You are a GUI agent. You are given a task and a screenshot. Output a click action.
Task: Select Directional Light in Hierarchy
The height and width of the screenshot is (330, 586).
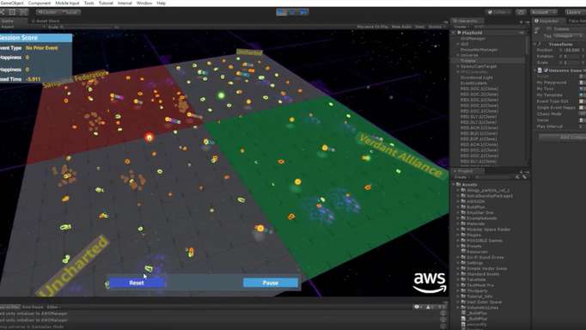(477, 77)
